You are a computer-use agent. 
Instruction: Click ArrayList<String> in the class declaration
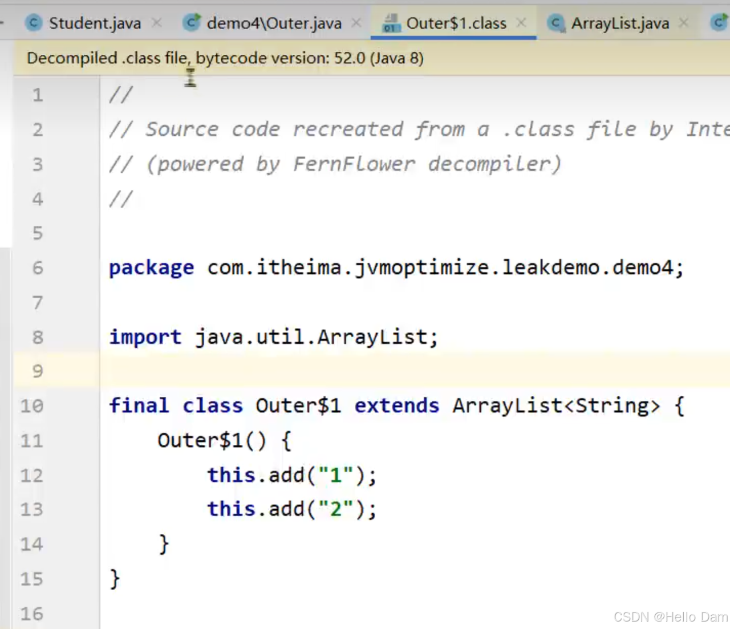(557, 406)
